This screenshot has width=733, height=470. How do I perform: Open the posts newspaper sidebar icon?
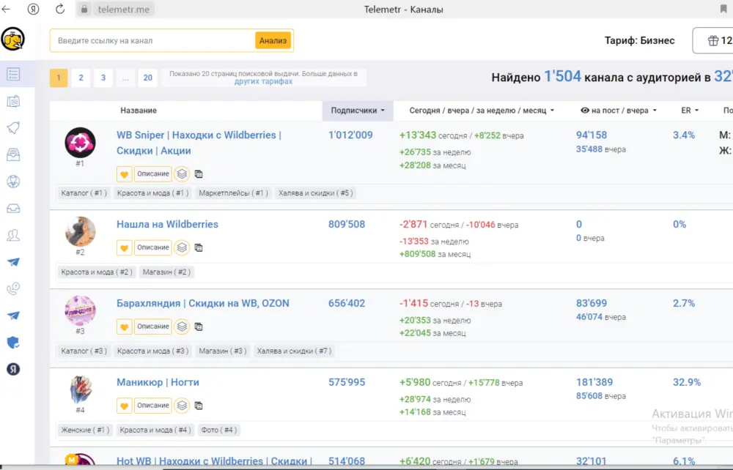(x=13, y=101)
